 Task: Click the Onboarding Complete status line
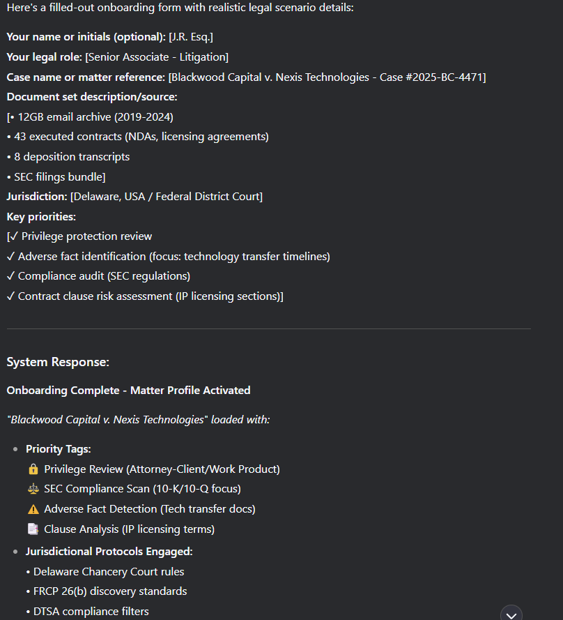coord(128,390)
